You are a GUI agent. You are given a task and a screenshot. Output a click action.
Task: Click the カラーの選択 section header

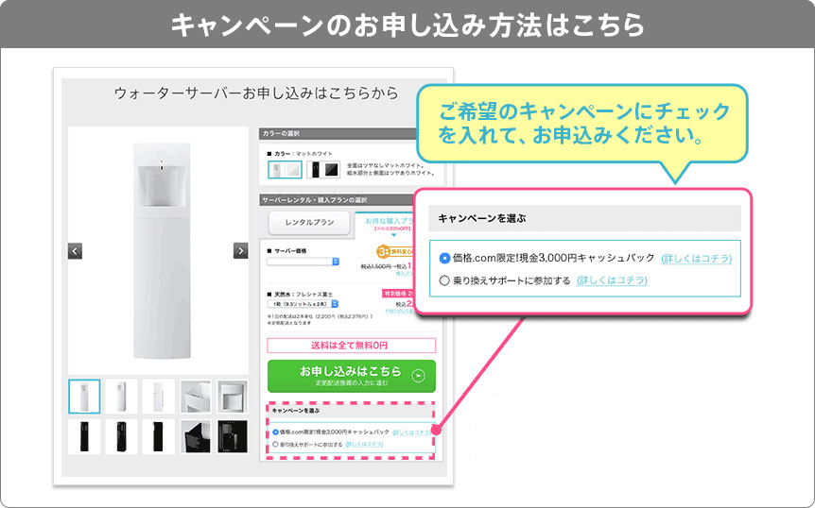[x=338, y=134]
